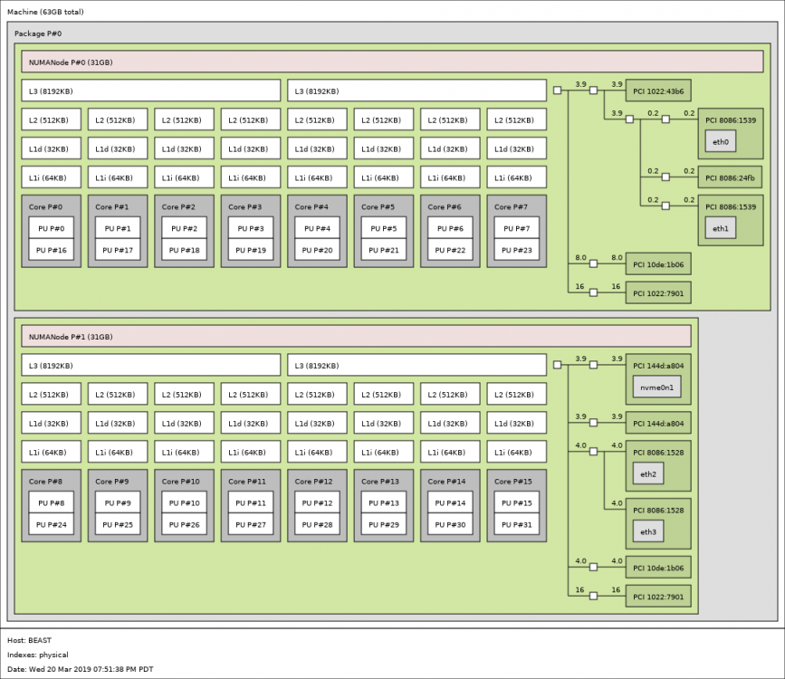Click the eth3 network device box
Screen dimensions: 785x679
[648, 531]
